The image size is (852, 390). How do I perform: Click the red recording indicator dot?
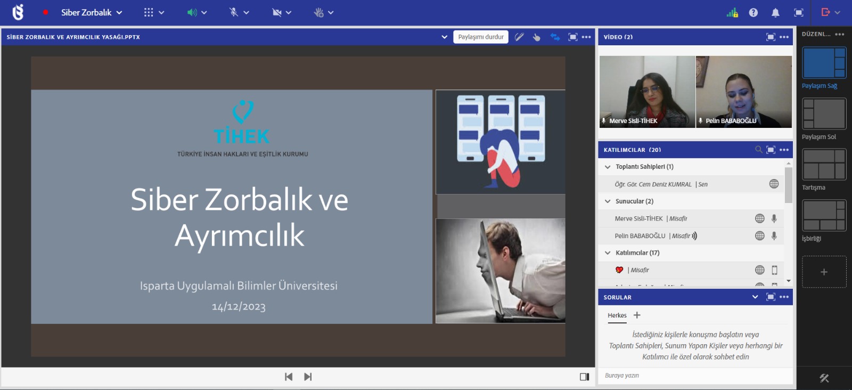[x=46, y=12]
